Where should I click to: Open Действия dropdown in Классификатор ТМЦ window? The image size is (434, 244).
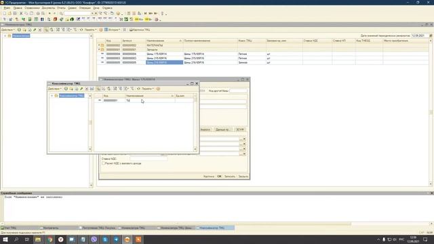click(55, 89)
